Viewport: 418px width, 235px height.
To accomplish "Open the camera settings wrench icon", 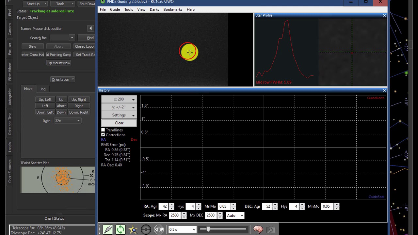I will [x=271, y=229].
